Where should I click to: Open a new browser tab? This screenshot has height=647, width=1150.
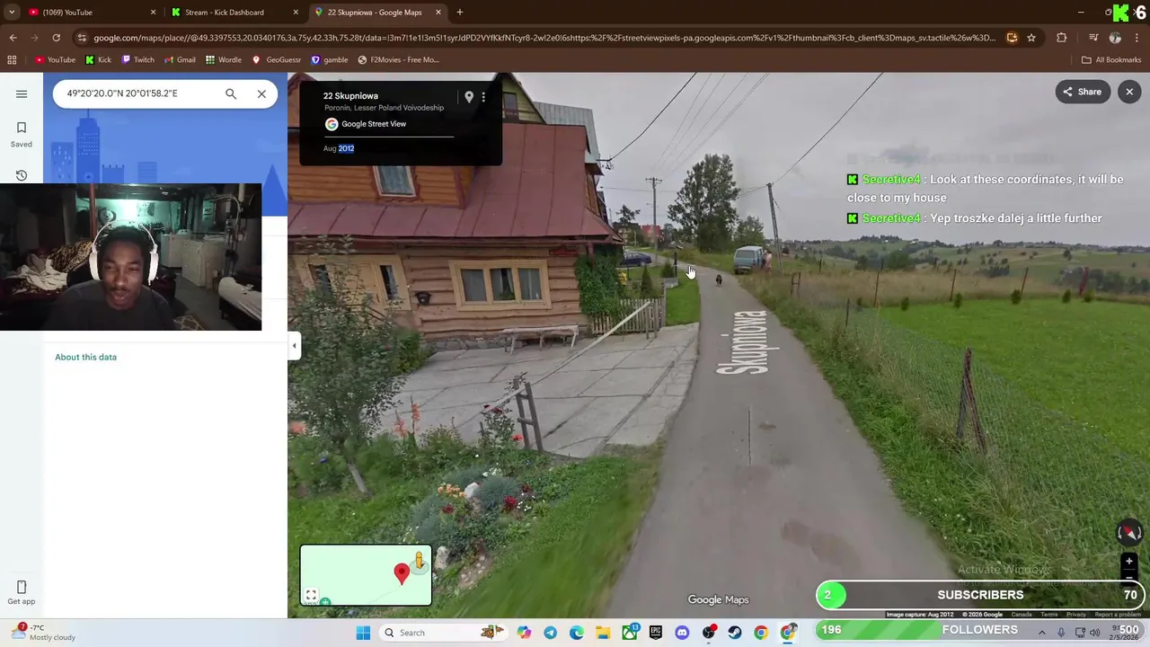[x=460, y=13]
